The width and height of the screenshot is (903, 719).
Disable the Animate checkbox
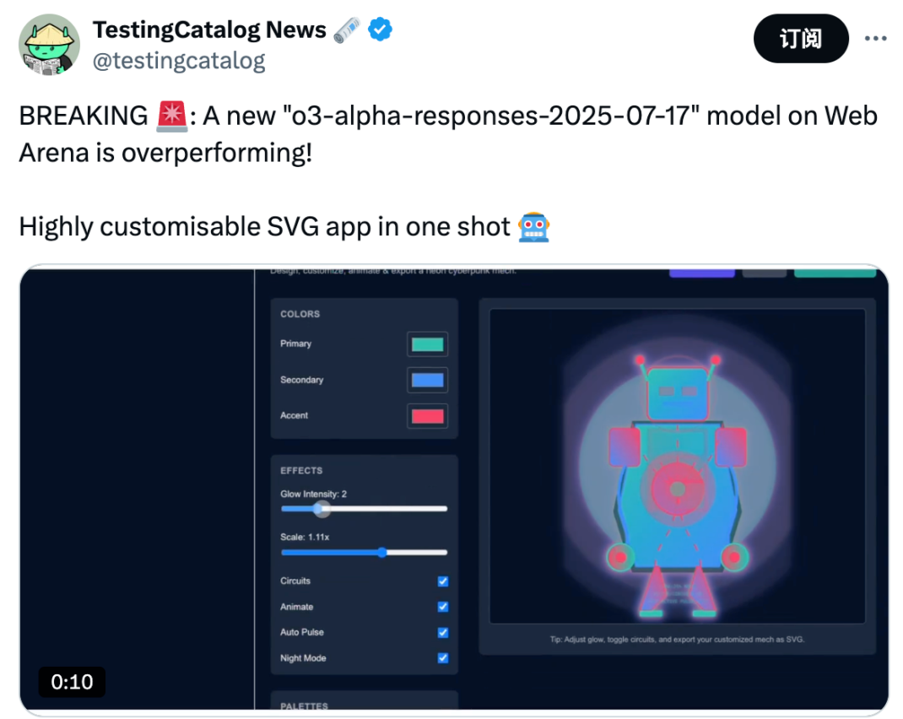pyautogui.click(x=443, y=607)
